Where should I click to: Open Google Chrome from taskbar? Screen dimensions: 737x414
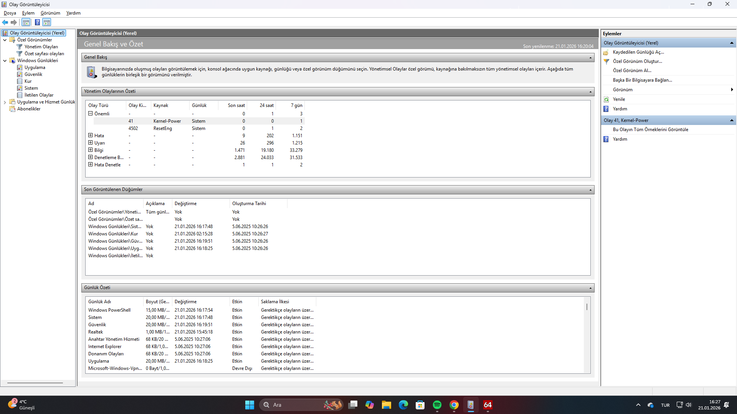pos(454,405)
